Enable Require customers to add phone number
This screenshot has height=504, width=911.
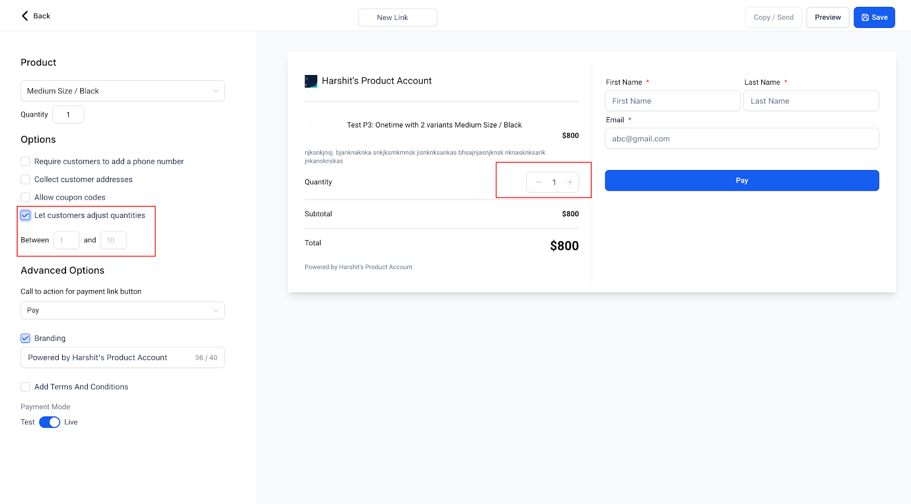point(26,162)
